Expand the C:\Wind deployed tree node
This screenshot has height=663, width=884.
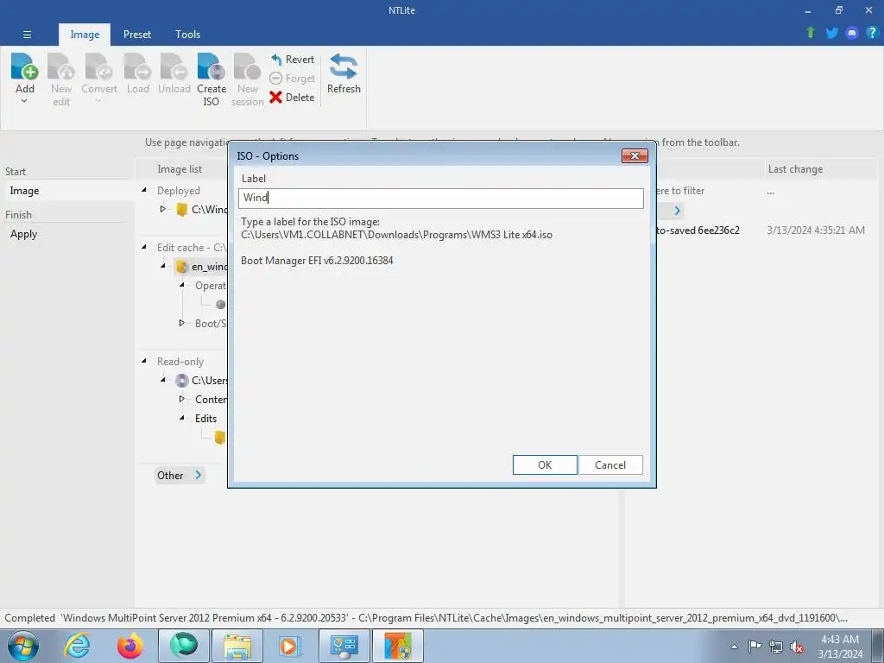[x=162, y=209]
